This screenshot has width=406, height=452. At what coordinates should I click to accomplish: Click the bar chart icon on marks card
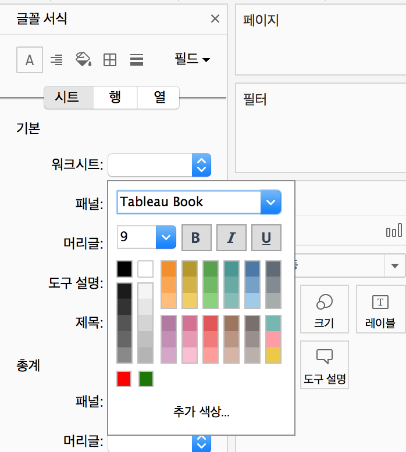pos(394,231)
